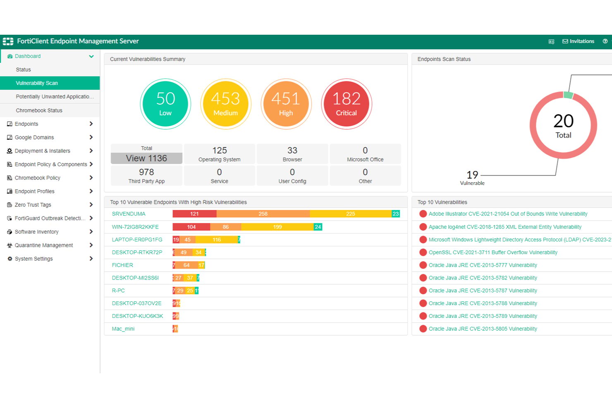The width and height of the screenshot is (612, 408).
Task: Click FortiGuard Outbreak Detection icon
Action: click(x=10, y=218)
